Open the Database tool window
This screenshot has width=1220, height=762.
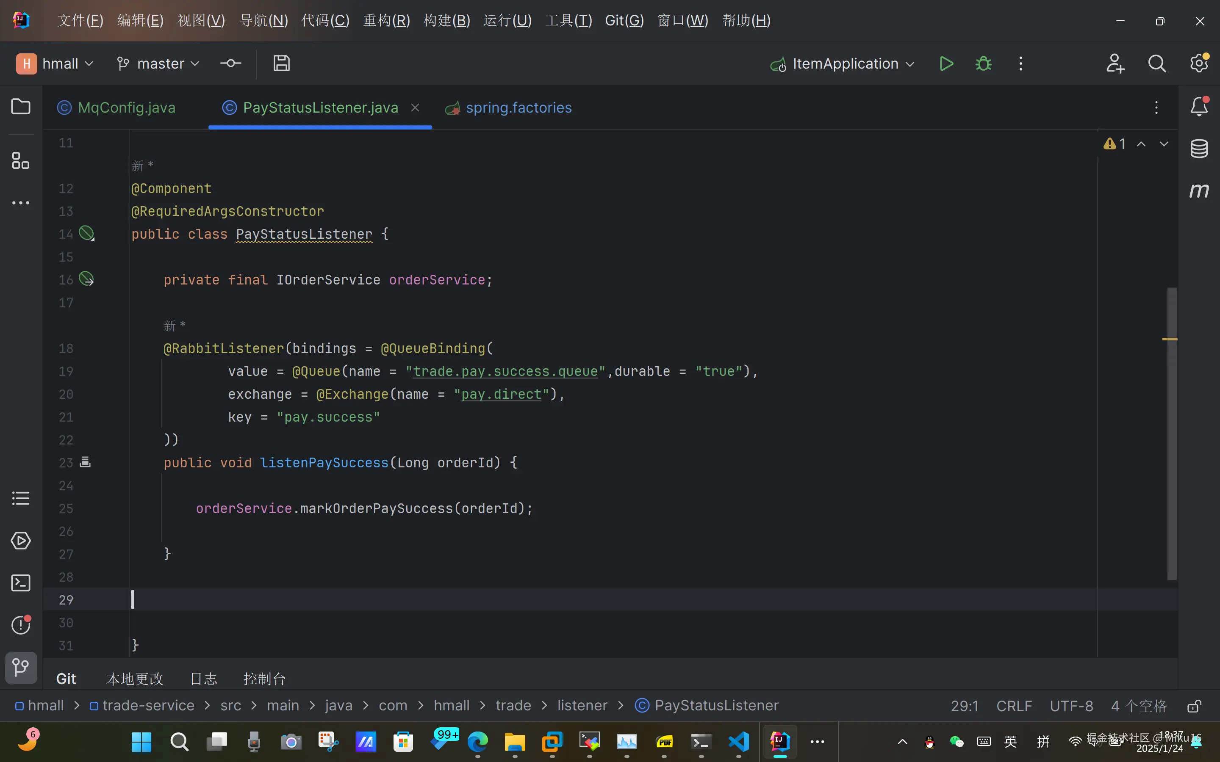click(x=1199, y=149)
